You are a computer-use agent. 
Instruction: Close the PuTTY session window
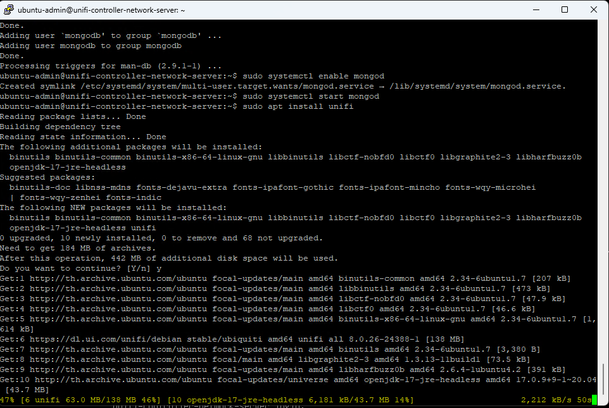tap(593, 9)
